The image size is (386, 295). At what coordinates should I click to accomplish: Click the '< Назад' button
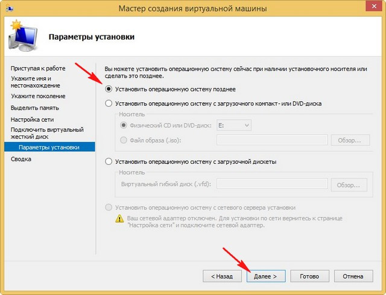[222, 276]
